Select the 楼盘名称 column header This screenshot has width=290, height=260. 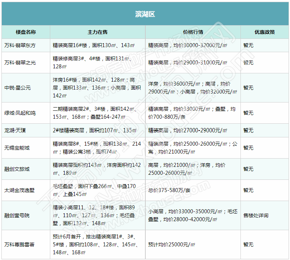point(25,32)
